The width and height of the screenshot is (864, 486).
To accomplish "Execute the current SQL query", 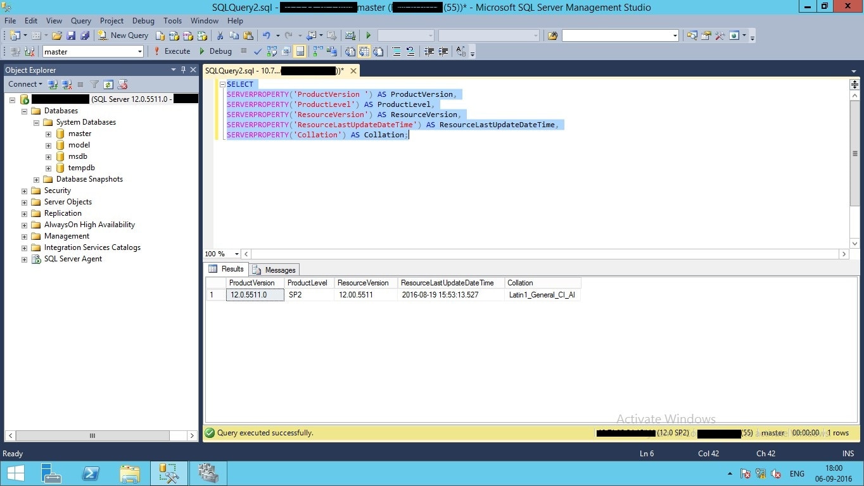I will pos(172,51).
